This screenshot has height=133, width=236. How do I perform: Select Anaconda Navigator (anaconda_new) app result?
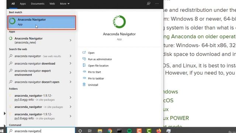point(37,40)
